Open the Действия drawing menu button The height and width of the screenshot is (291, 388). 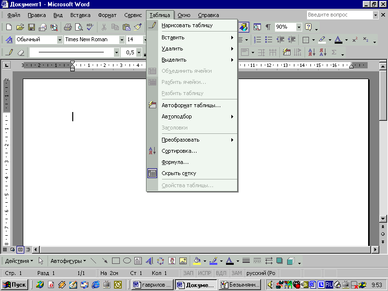[x=19, y=261]
